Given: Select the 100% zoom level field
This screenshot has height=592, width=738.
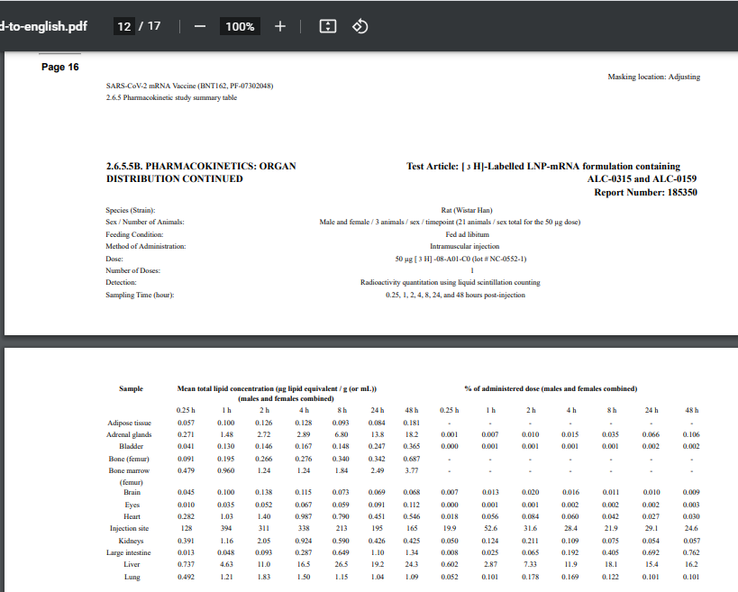Looking at the screenshot, I should (240, 26).
